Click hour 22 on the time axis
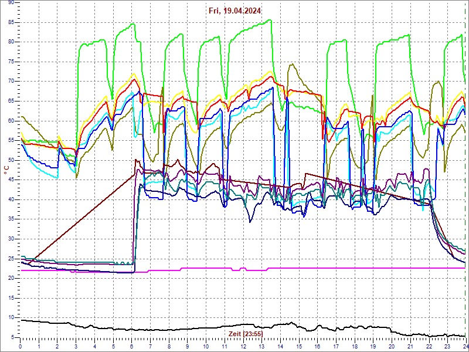Viewport: 469px width, 352px height. click(x=429, y=346)
